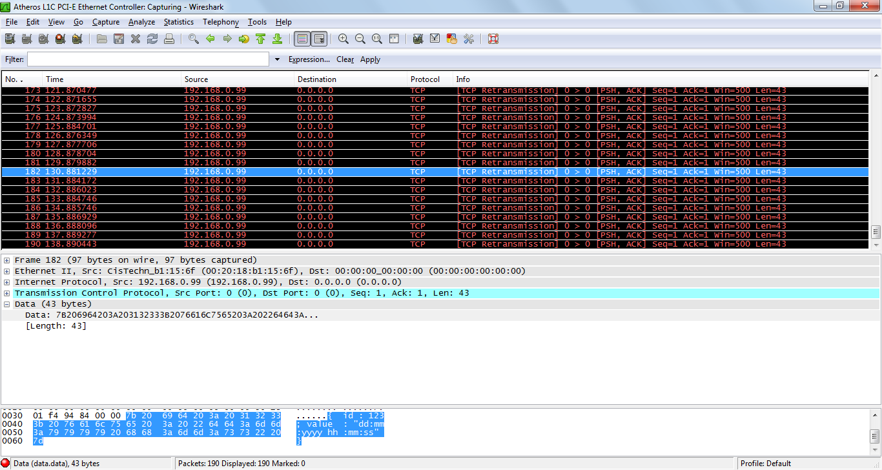Reset zoom to normal size icon
The height and width of the screenshot is (470, 882).
pos(377,39)
